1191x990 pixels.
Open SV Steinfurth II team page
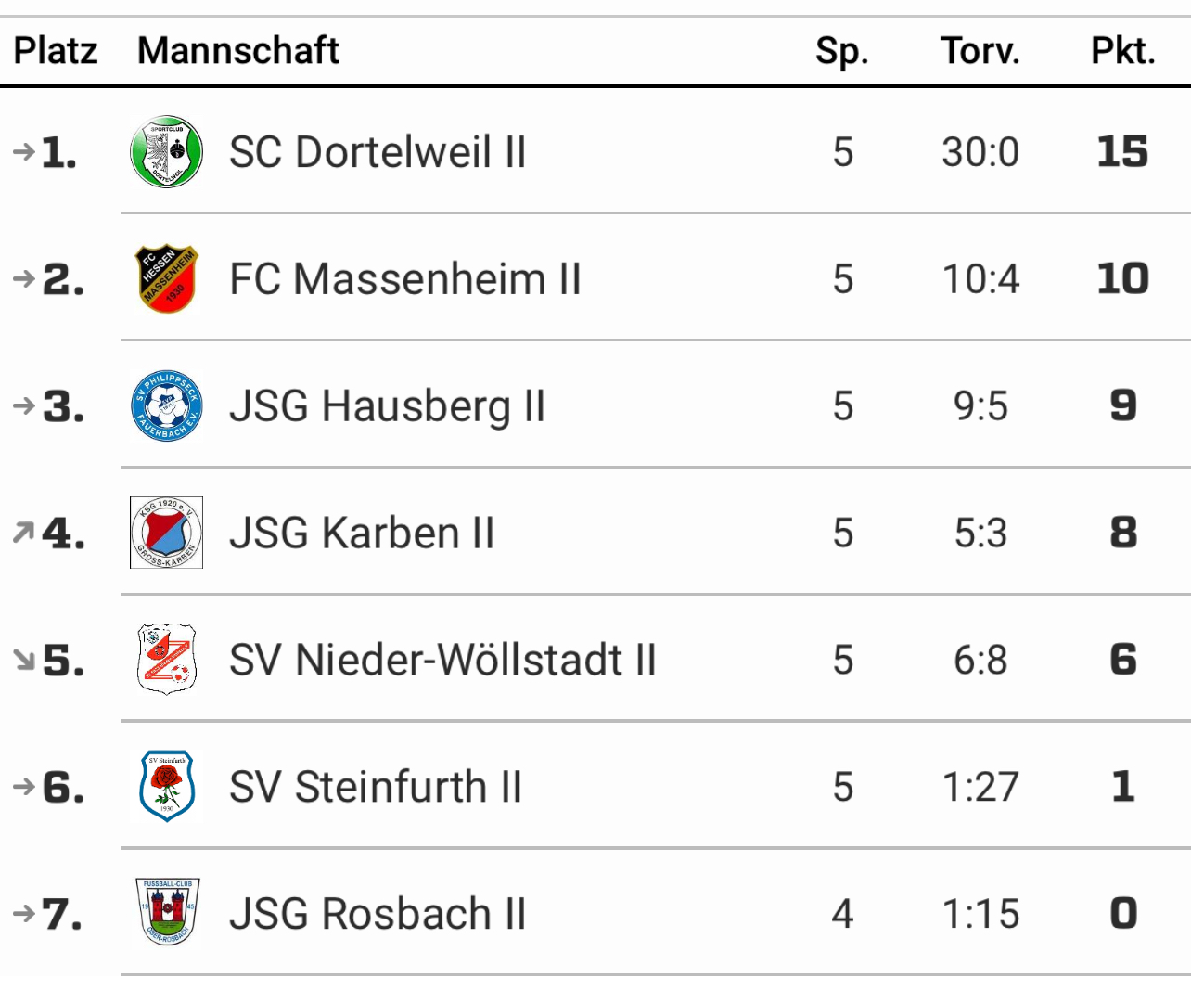376,787
